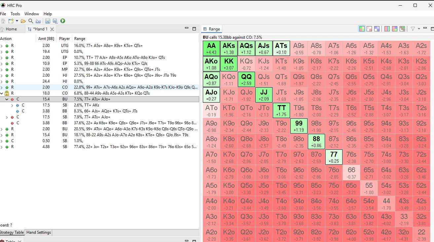This screenshot has width=434, height=242.
Task: Open the Tools menu
Action: (x=15, y=14)
